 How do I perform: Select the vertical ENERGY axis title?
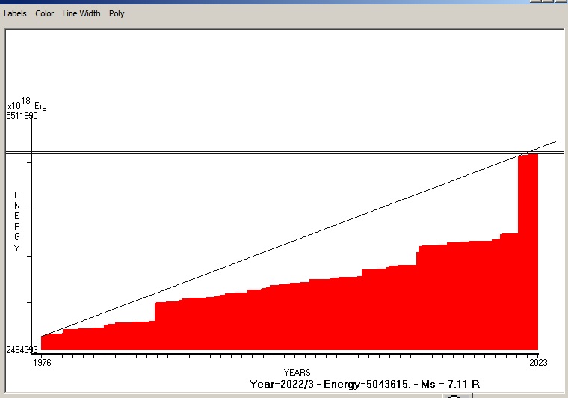[16, 221]
